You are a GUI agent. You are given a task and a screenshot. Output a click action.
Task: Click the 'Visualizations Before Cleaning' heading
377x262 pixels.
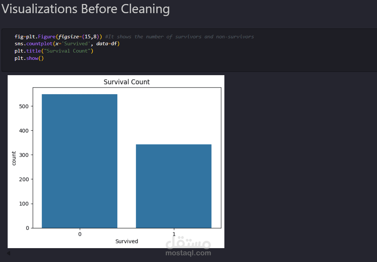coord(86,9)
